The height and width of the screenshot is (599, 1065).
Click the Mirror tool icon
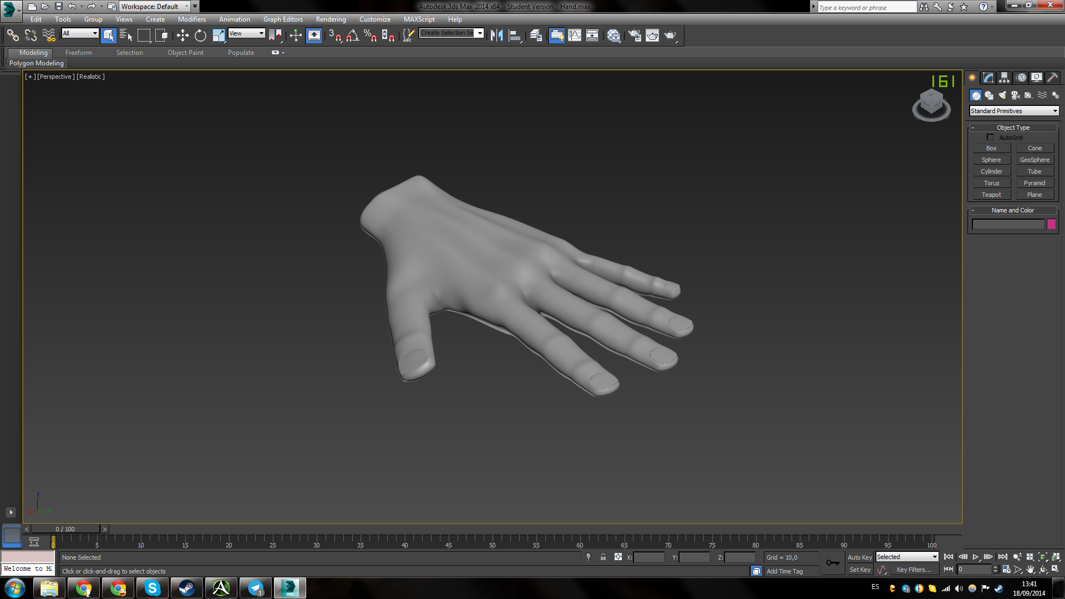pos(496,35)
